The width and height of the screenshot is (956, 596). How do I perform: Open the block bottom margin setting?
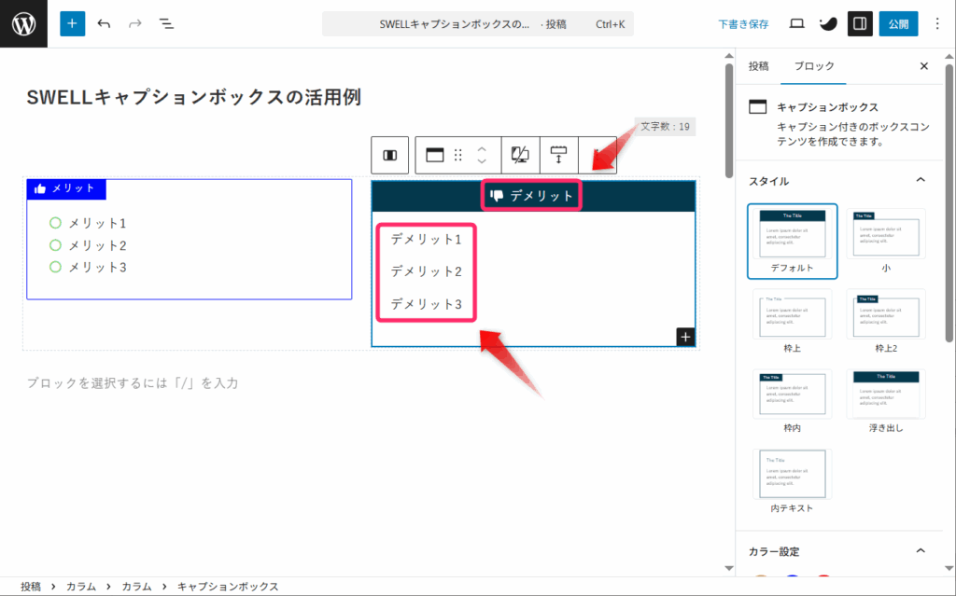click(x=558, y=156)
